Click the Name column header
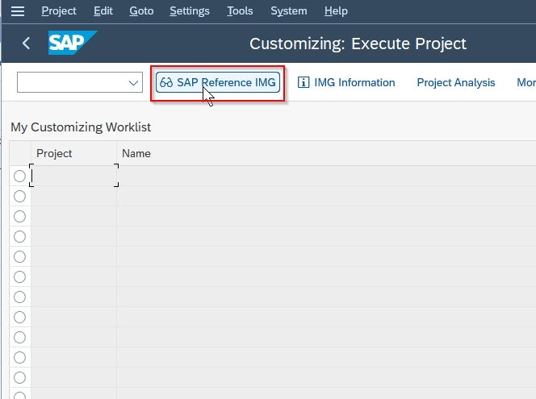This screenshot has height=399, width=536. pyautogui.click(x=326, y=154)
